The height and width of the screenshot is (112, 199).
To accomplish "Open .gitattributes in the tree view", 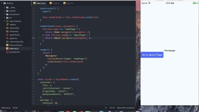I will coord(15,35).
